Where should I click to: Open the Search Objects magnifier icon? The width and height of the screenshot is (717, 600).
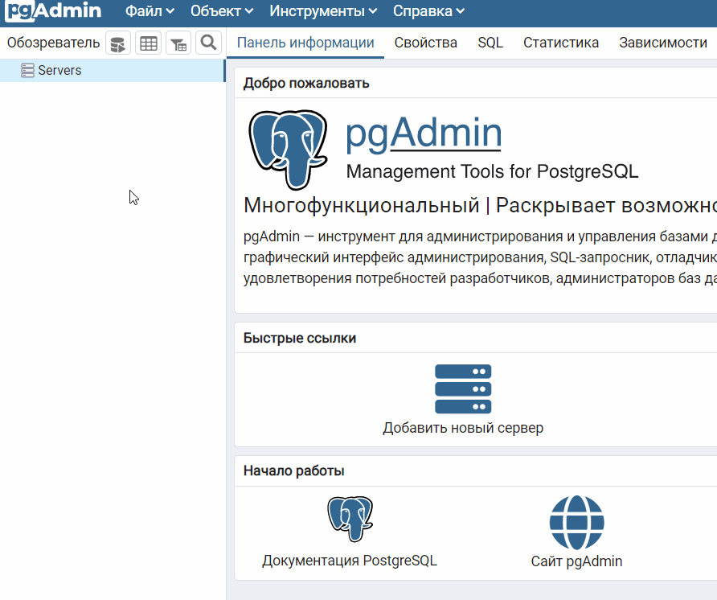tap(208, 43)
